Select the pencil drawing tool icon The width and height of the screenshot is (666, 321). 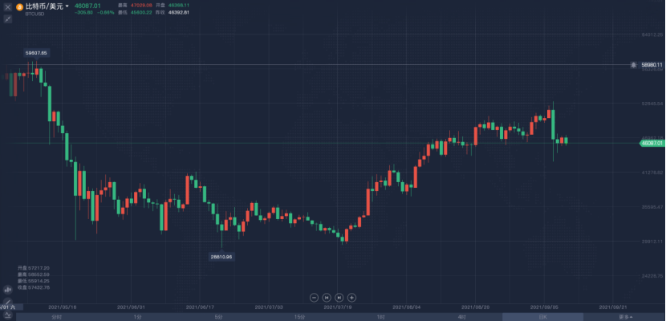(x=7, y=303)
